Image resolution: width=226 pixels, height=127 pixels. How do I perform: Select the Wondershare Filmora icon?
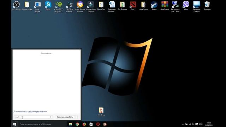pyautogui.click(x=91, y=7)
